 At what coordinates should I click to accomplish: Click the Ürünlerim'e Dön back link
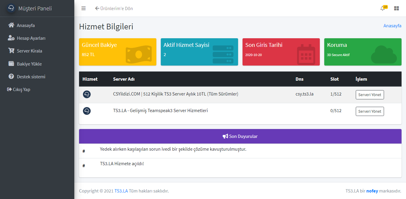pyautogui.click(x=114, y=8)
